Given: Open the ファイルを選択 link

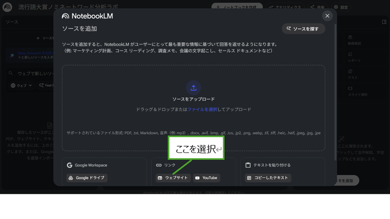Looking at the screenshot, I should pyautogui.click(x=202, y=109).
